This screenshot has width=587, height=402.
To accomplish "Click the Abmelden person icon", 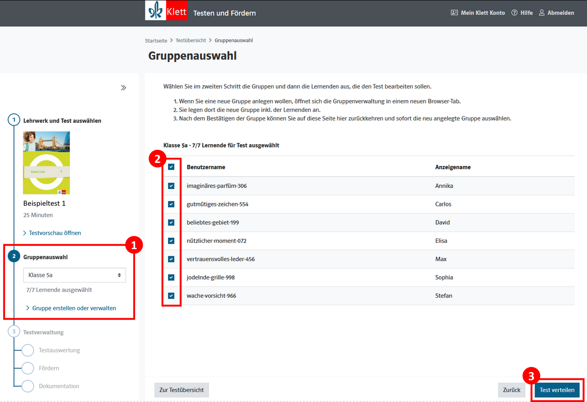I will pyautogui.click(x=542, y=13).
